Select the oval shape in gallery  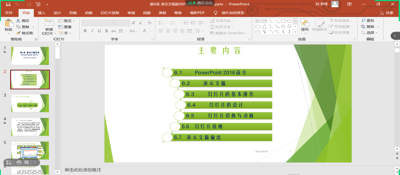tap(289, 21)
